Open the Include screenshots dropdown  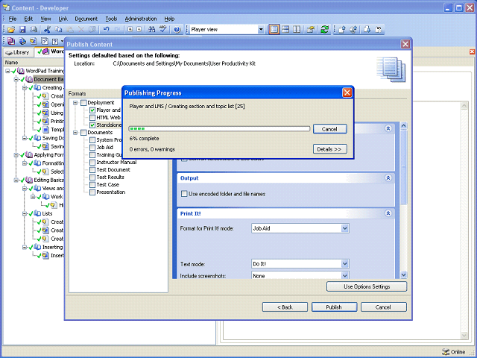coord(344,275)
